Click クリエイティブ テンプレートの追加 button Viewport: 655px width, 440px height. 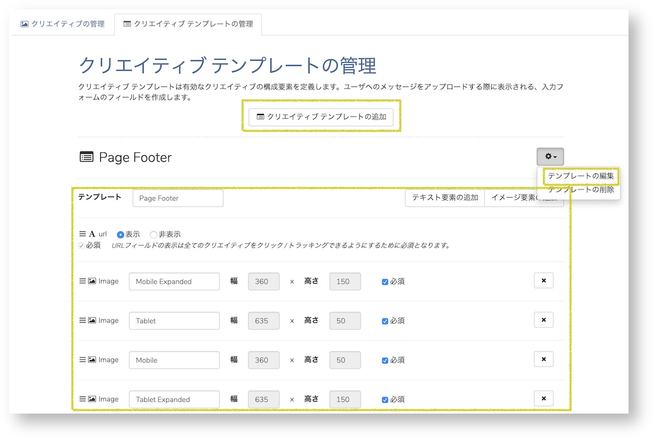click(321, 117)
